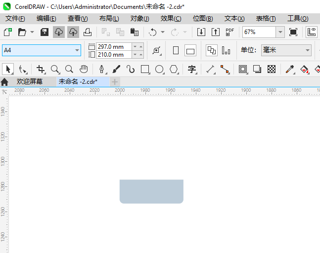Viewport: 320px width, 253px height.
Task: Select the Polygon tool
Action: click(174, 69)
